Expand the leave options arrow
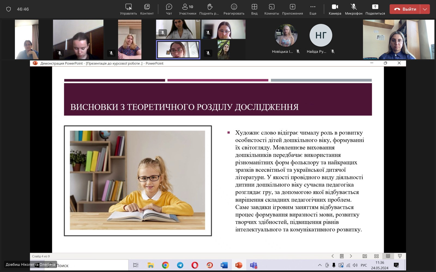This screenshot has height=272, width=436. (x=425, y=9)
